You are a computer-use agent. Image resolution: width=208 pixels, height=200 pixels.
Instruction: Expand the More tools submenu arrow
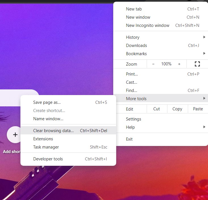tap(204, 98)
